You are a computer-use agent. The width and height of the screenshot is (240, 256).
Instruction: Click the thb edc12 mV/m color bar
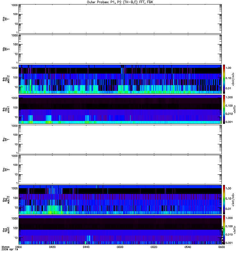pos(224,79)
